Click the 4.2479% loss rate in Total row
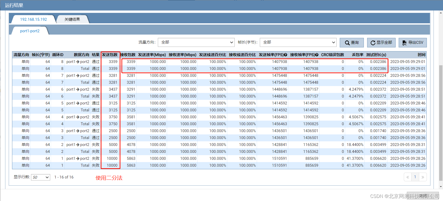 pyautogui.click(x=356, y=96)
